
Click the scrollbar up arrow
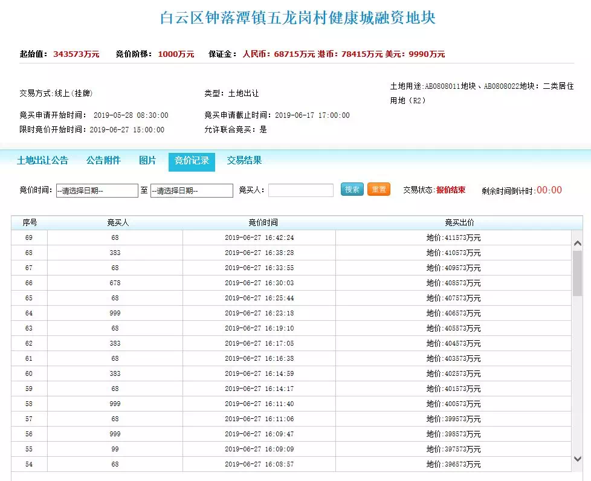point(577,243)
